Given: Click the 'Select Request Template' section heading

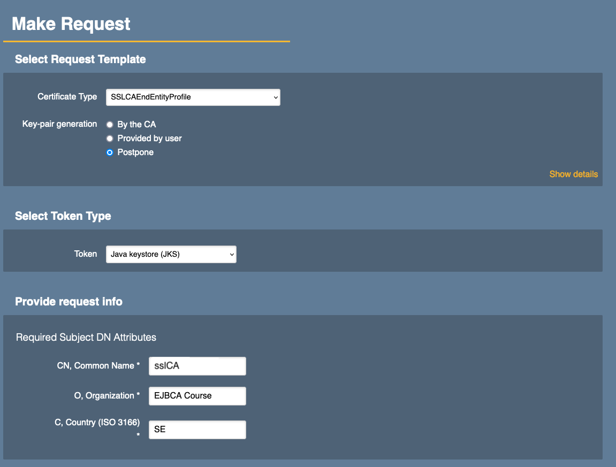Looking at the screenshot, I should (80, 59).
